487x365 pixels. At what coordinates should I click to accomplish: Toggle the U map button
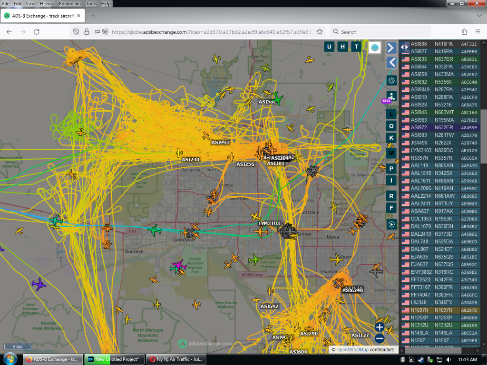coord(329,47)
